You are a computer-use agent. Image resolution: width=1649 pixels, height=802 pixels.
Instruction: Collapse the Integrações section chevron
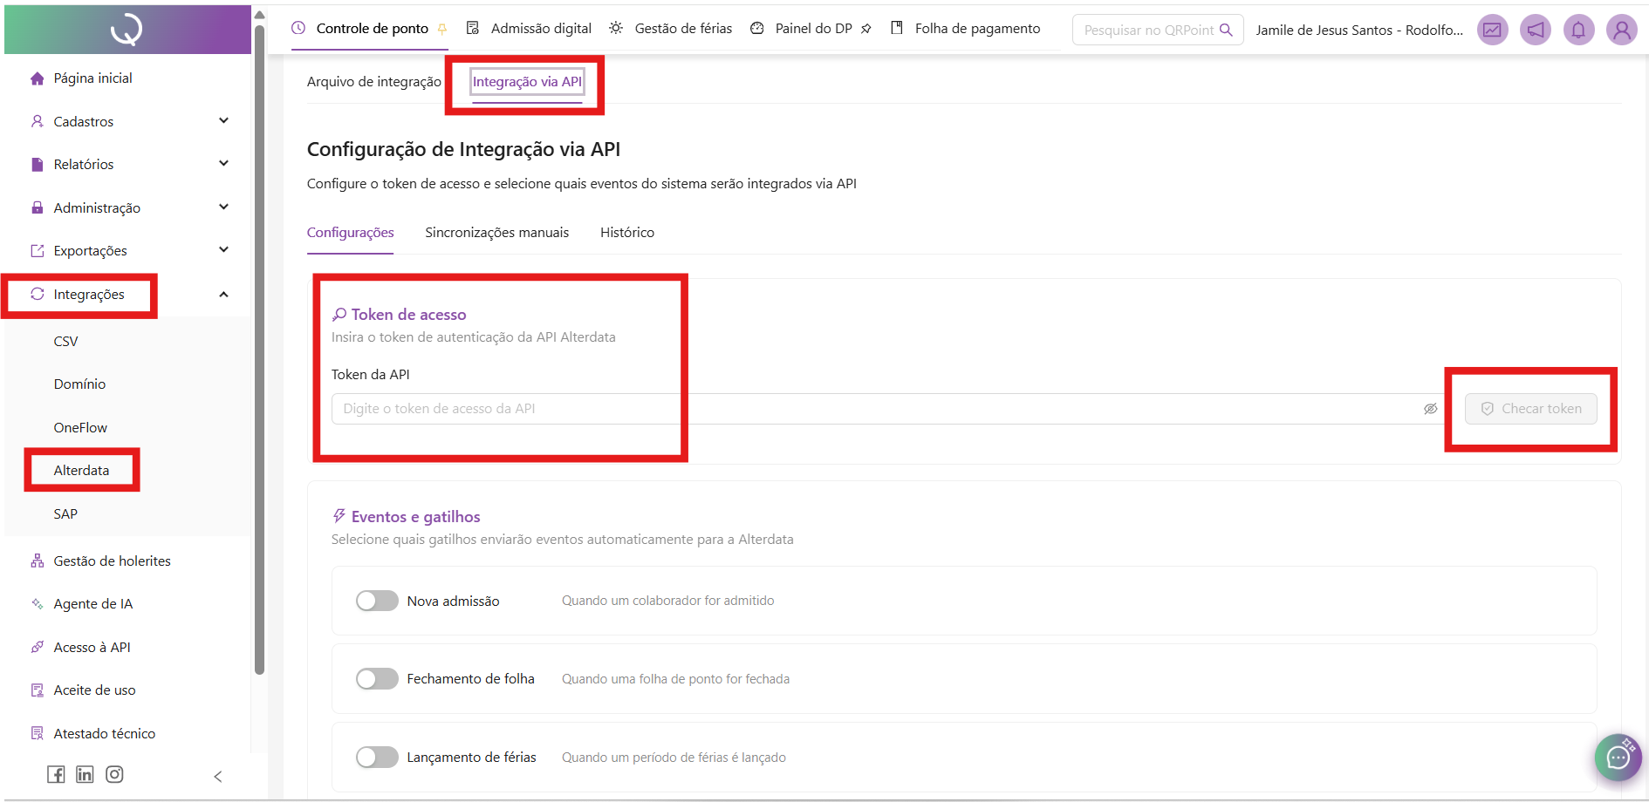tap(223, 295)
